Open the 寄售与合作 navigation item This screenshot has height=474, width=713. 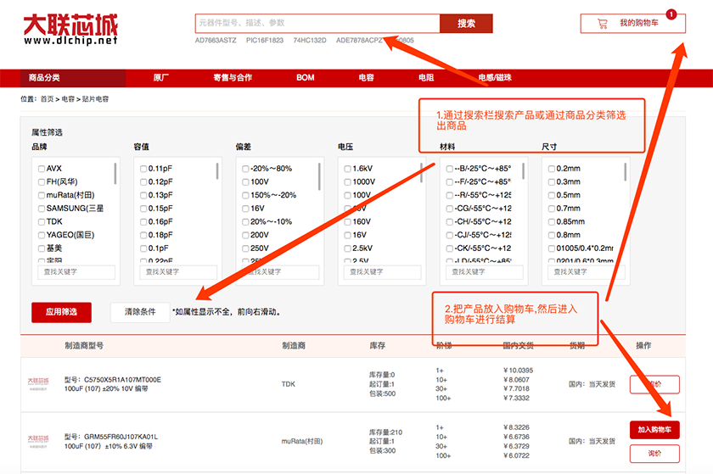232,78
